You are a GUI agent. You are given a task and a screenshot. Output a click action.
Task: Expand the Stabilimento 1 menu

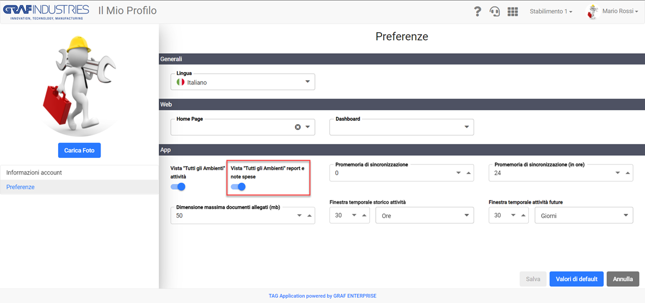tap(551, 11)
